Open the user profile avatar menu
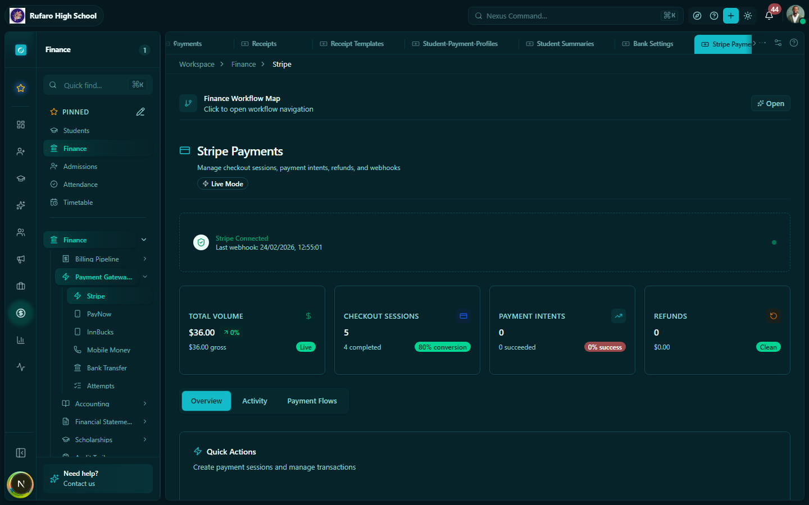The image size is (809, 505). 795,15
